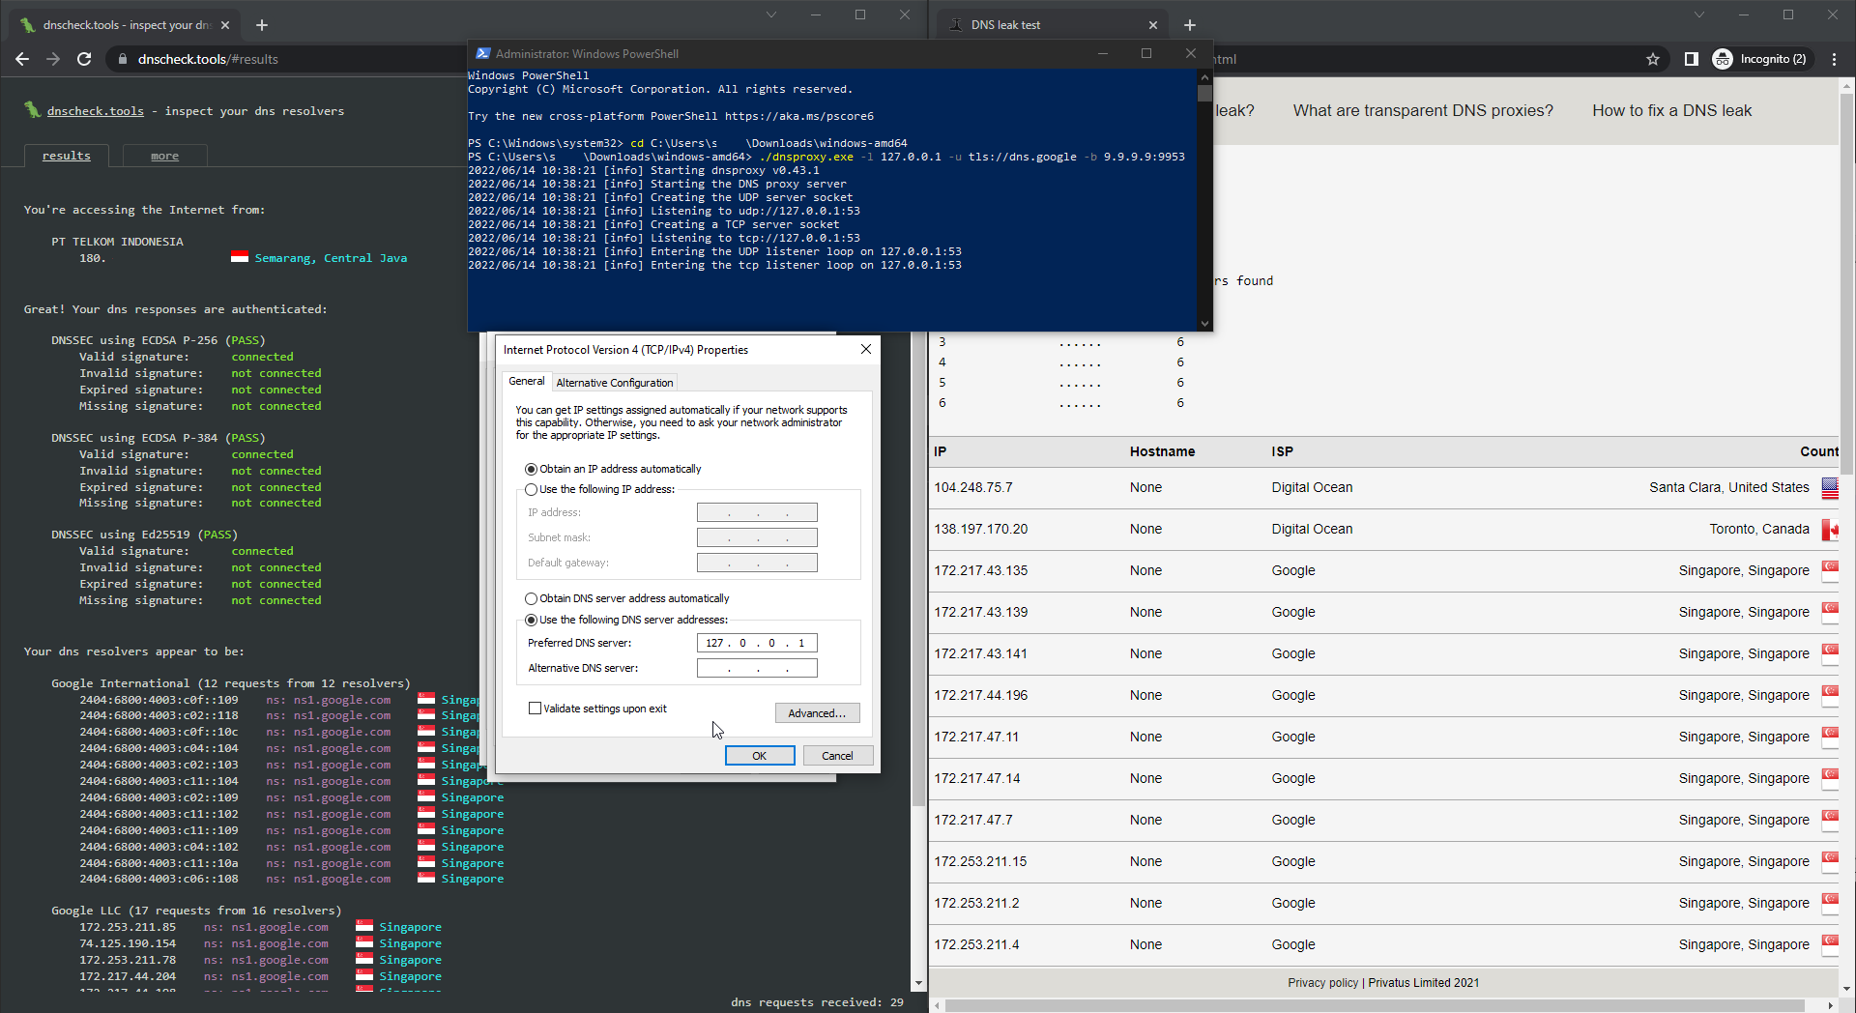Screen dimensions: 1856x1013
Task: Click the Alternative DNS server field
Action: coord(757,668)
